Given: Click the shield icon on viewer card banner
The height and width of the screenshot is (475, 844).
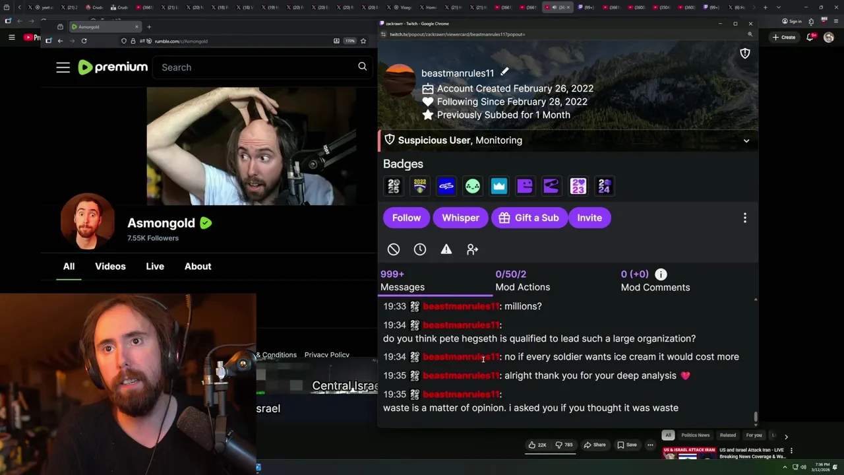Looking at the screenshot, I should click(x=745, y=53).
